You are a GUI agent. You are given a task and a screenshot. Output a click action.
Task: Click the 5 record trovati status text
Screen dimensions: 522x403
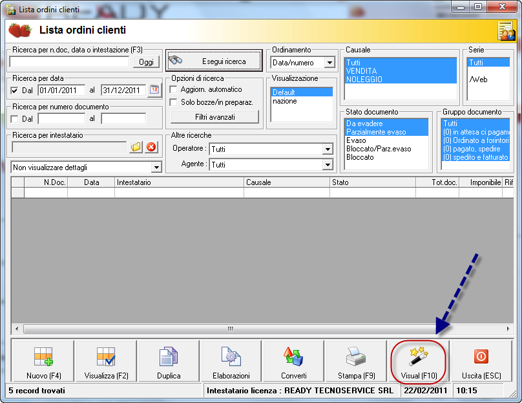click(37, 391)
